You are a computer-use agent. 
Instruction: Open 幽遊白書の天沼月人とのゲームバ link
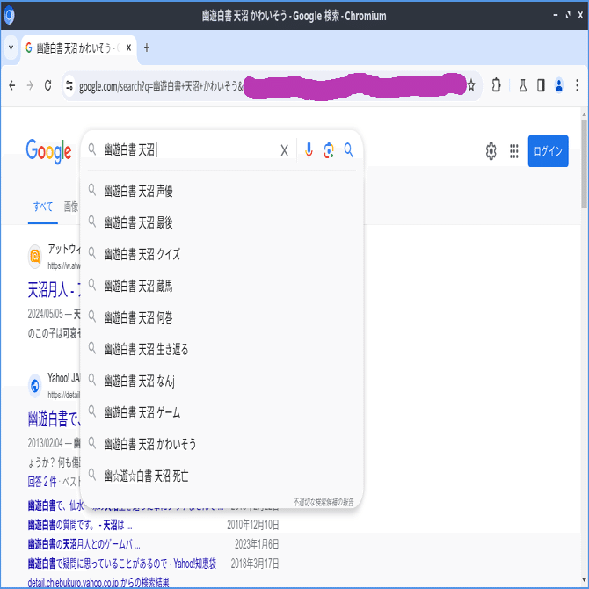click(x=84, y=544)
